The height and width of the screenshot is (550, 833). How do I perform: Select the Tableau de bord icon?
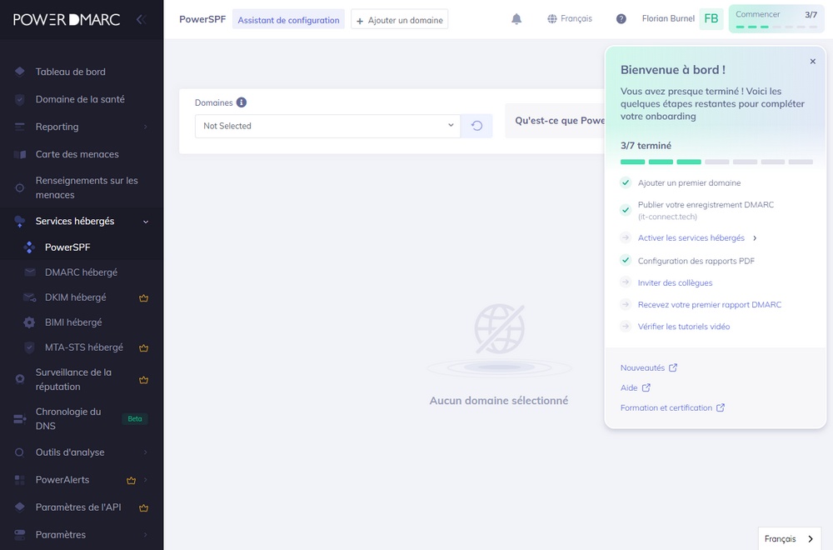(x=20, y=72)
